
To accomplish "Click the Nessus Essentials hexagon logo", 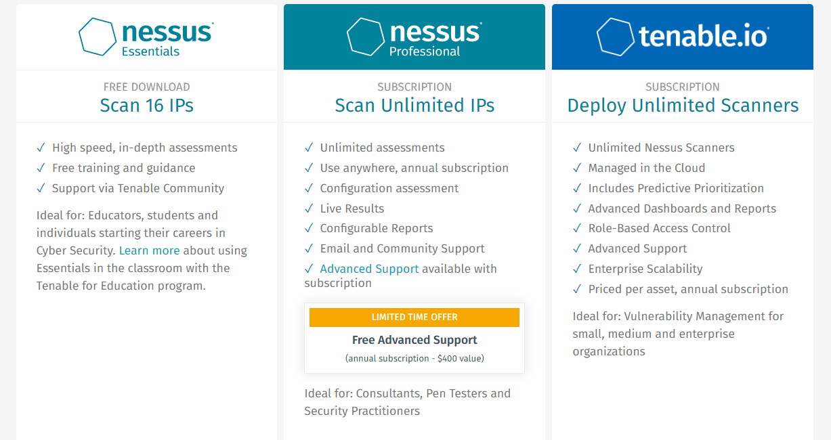I will tap(98, 37).
